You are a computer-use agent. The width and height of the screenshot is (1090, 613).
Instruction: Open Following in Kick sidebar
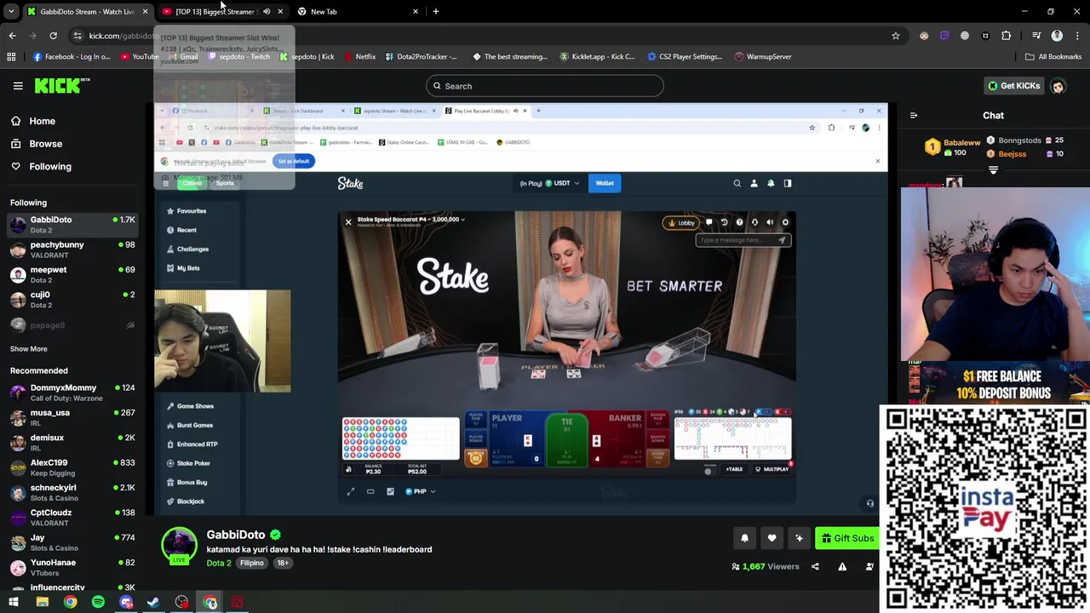pyautogui.click(x=50, y=167)
